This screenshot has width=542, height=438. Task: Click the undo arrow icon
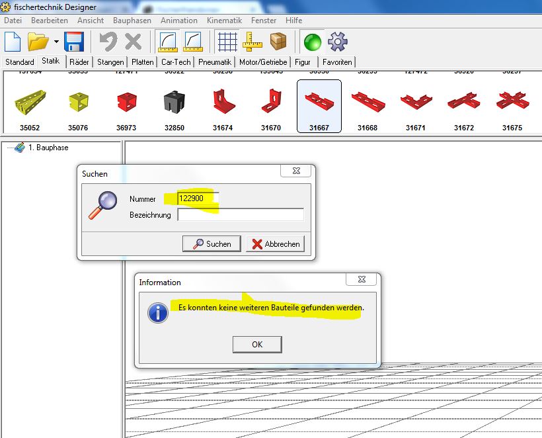108,42
